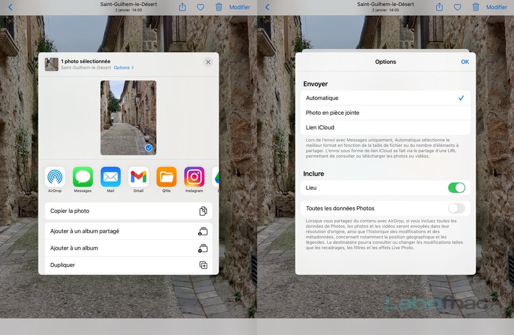Screen dimensions: 514x335
Task: Tap the AirDrop share icon
Action: pyautogui.click(x=55, y=177)
